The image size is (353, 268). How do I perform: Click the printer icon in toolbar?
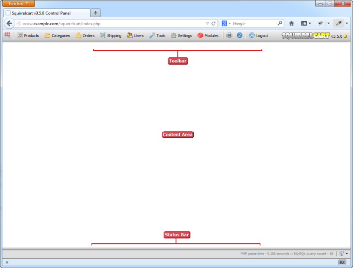click(x=229, y=35)
